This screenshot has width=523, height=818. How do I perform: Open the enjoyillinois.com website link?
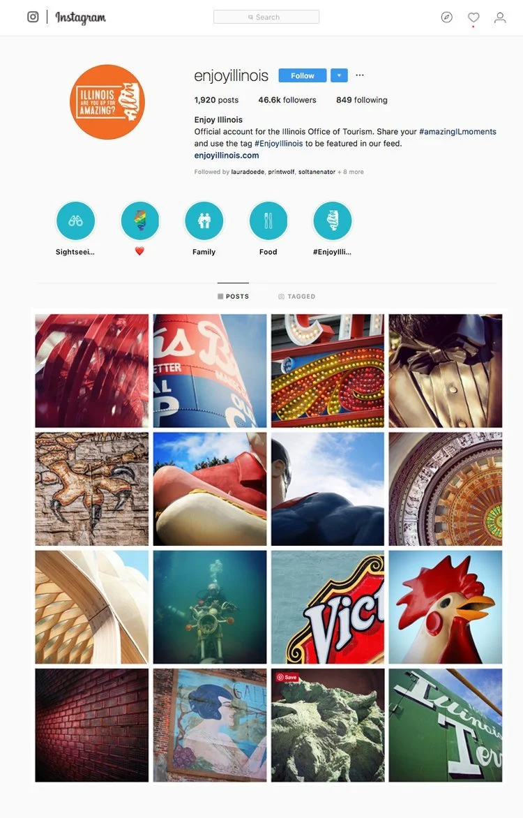tap(227, 156)
